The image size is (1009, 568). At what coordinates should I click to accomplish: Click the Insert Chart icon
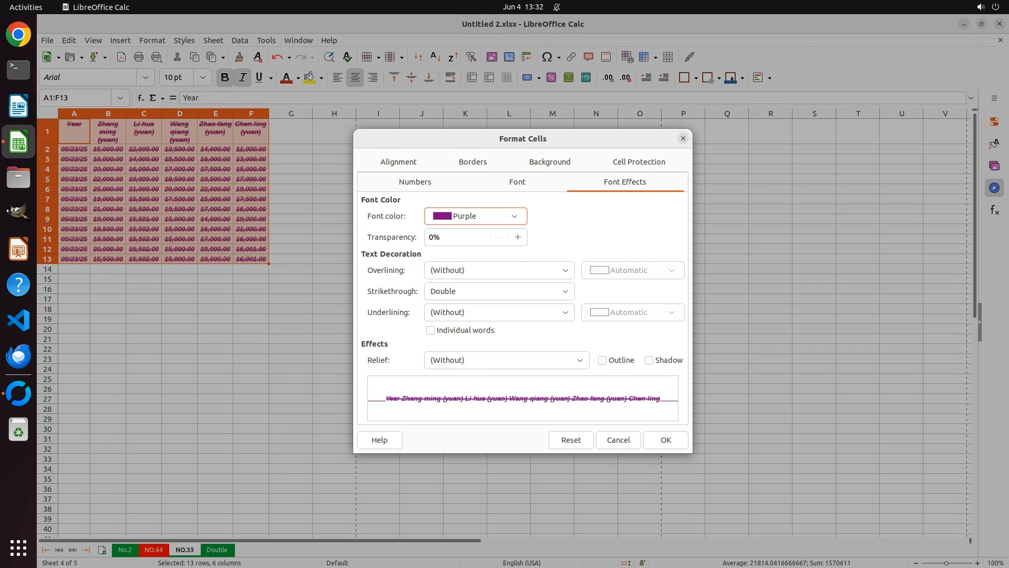[x=509, y=57]
